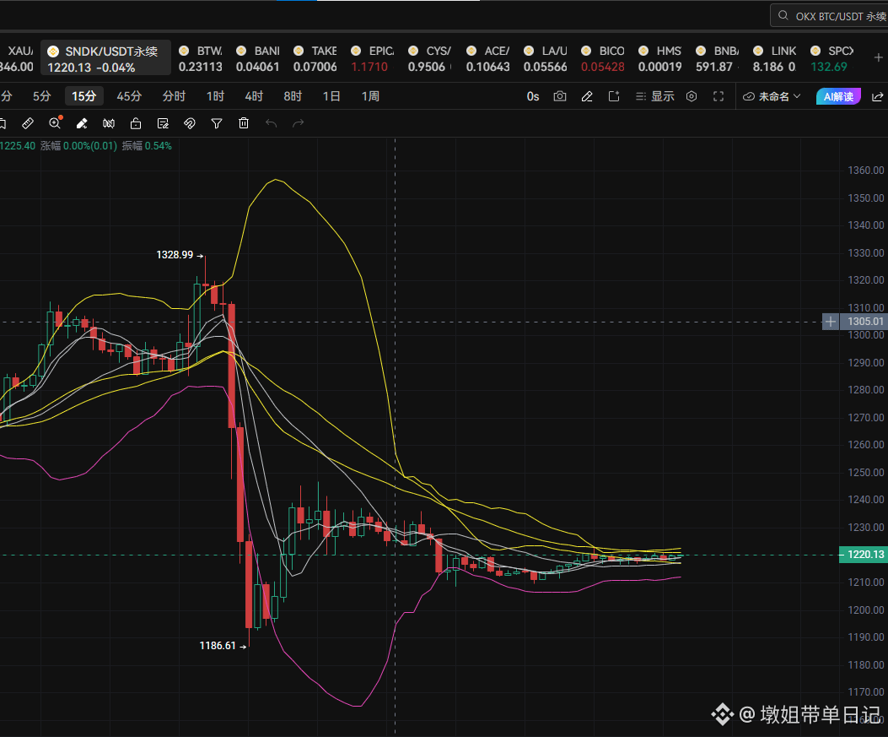Select the 分时 time-sharing view
Viewport: 888px width, 737px height.
point(174,96)
